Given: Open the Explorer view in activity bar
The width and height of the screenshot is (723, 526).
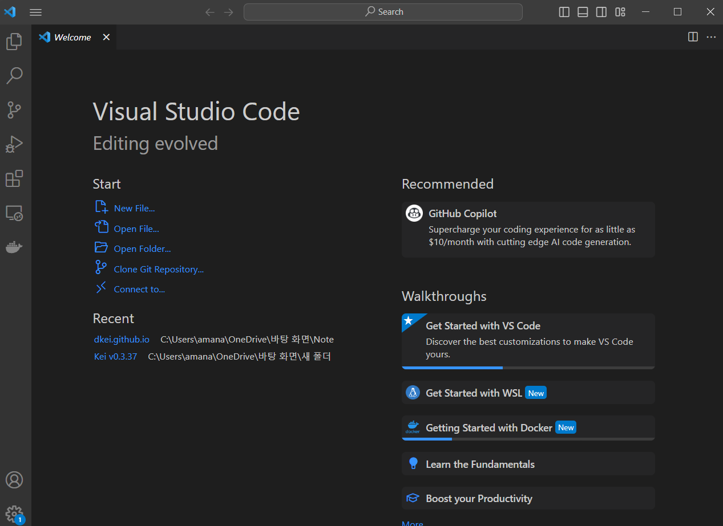Looking at the screenshot, I should coord(14,41).
